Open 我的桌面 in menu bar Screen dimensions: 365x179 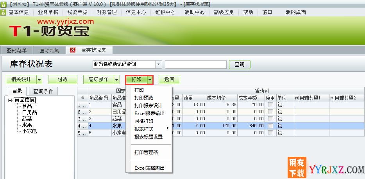(296, 12)
